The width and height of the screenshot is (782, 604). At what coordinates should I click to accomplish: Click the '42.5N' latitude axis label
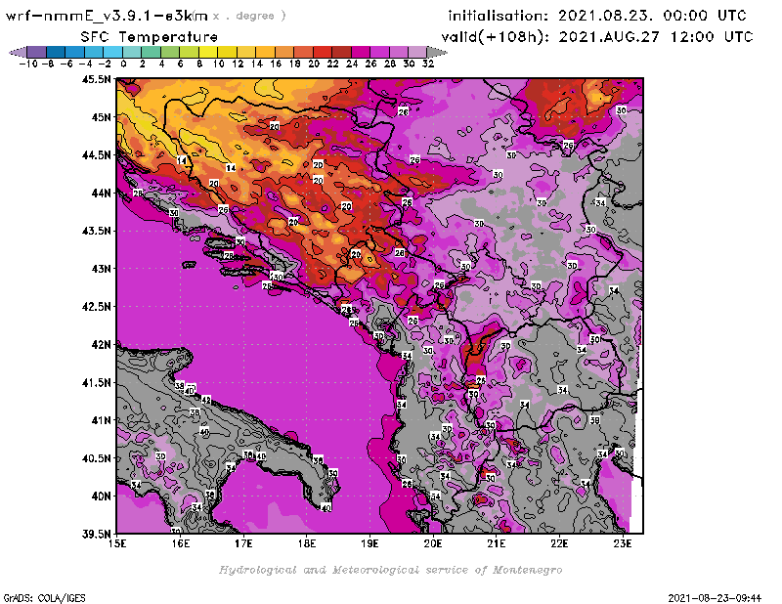96,307
